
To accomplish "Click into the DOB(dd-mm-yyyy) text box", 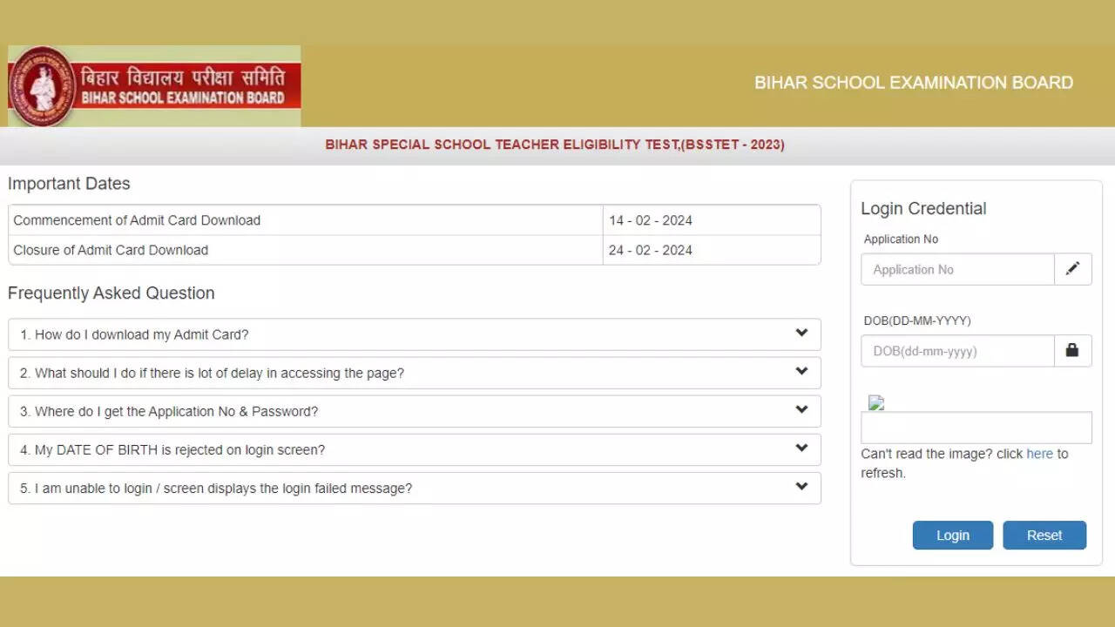I will [957, 352].
